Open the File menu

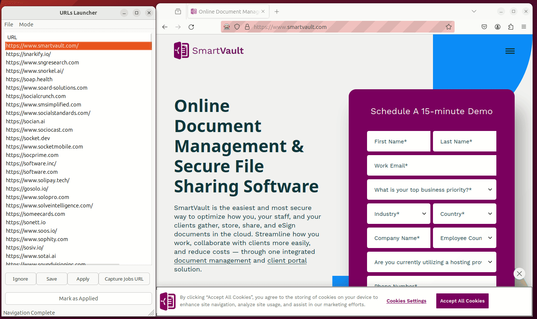[x=9, y=25]
